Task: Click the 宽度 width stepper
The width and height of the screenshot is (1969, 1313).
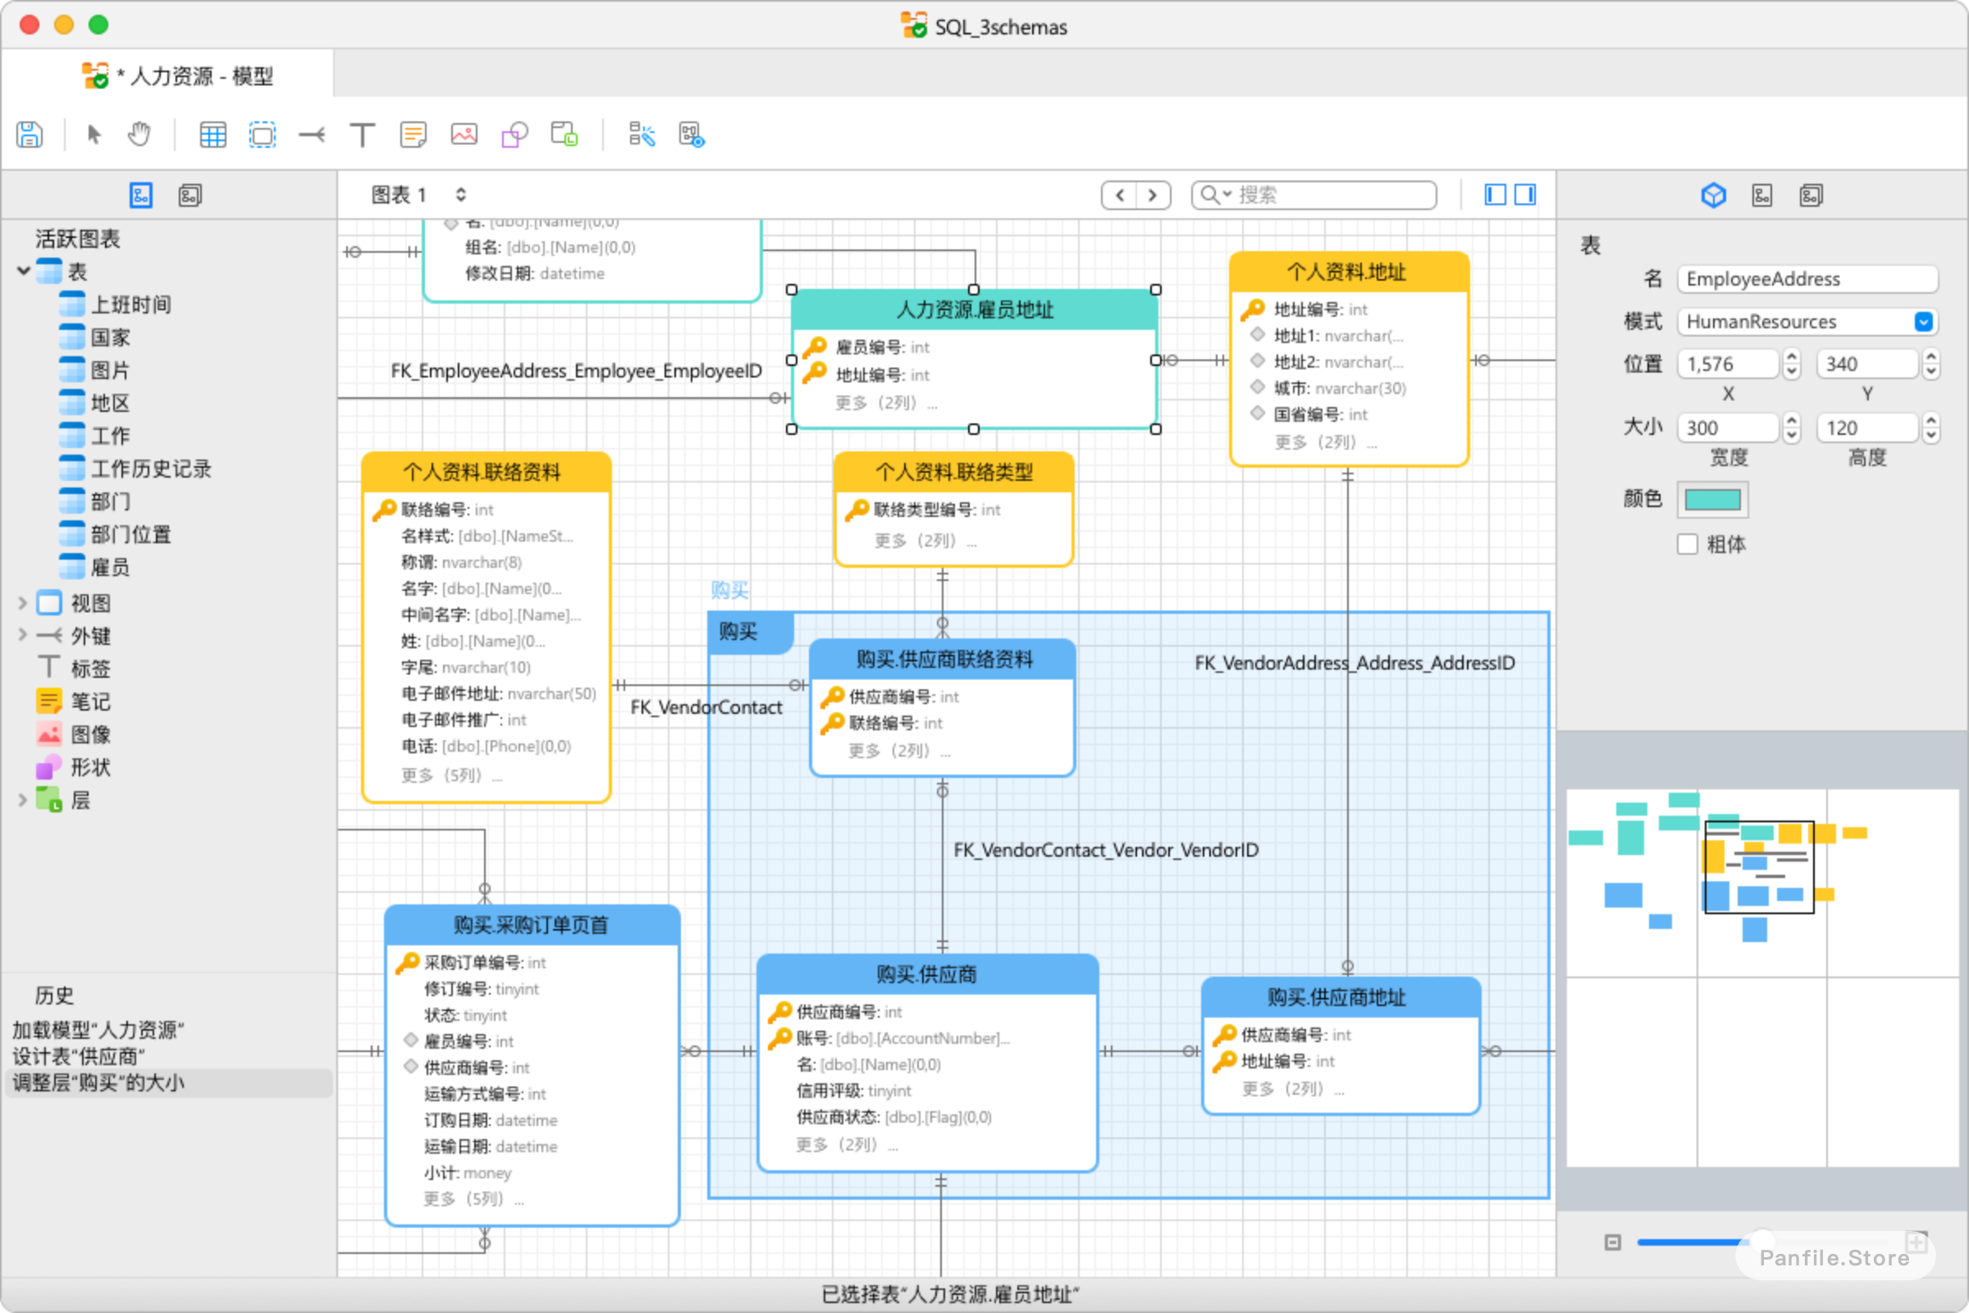Action: point(1792,428)
